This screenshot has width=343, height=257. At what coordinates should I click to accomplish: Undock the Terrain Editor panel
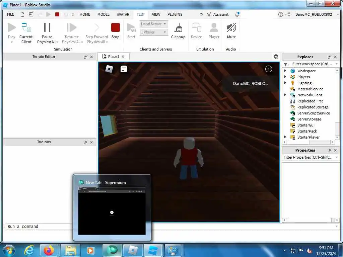(85, 57)
